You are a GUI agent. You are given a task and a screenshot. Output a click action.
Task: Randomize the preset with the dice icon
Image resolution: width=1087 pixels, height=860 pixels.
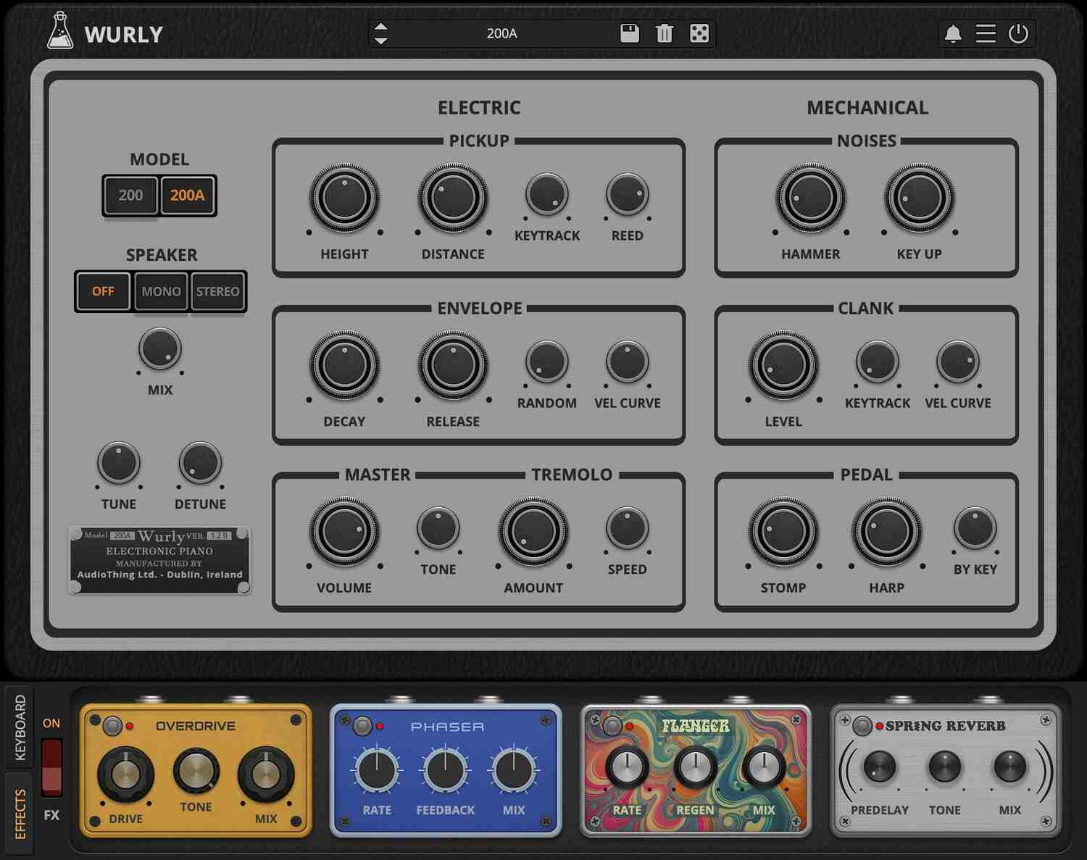(x=698, y=33)
